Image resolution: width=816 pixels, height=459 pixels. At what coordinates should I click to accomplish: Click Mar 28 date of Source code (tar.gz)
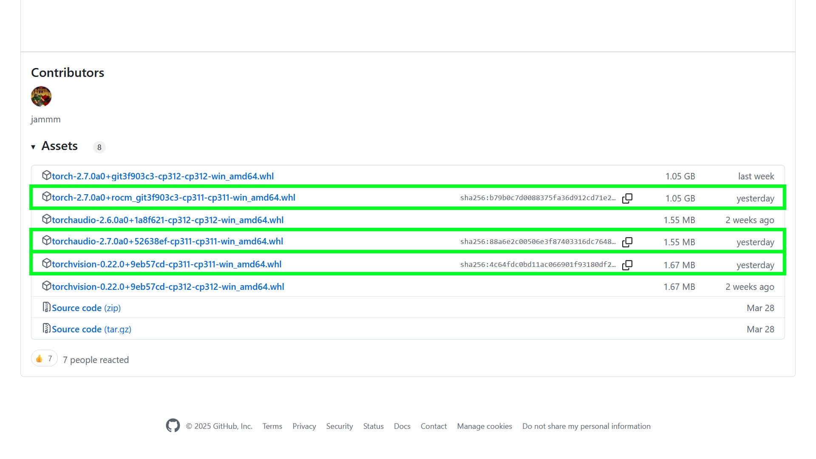click(x=760, y=329)
